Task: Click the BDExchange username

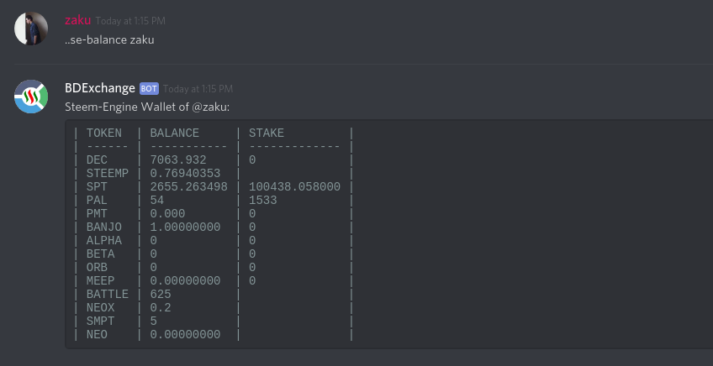Action: point(100,88)
